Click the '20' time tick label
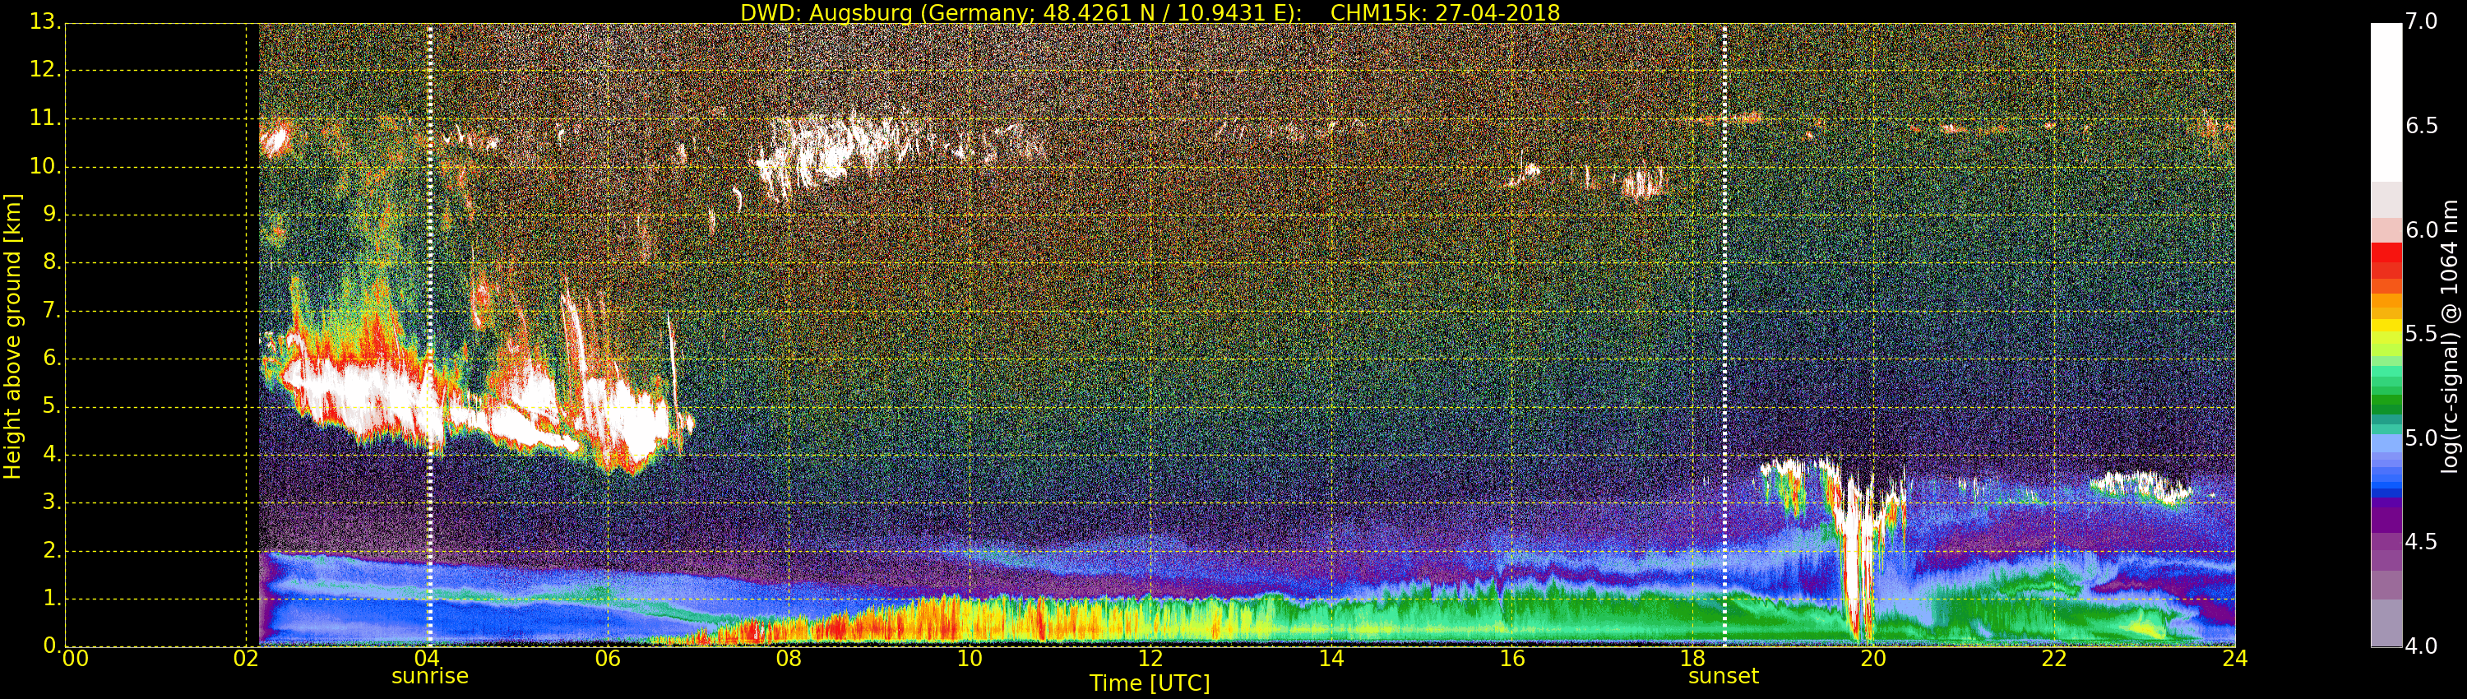 [x=1873, y=658]
